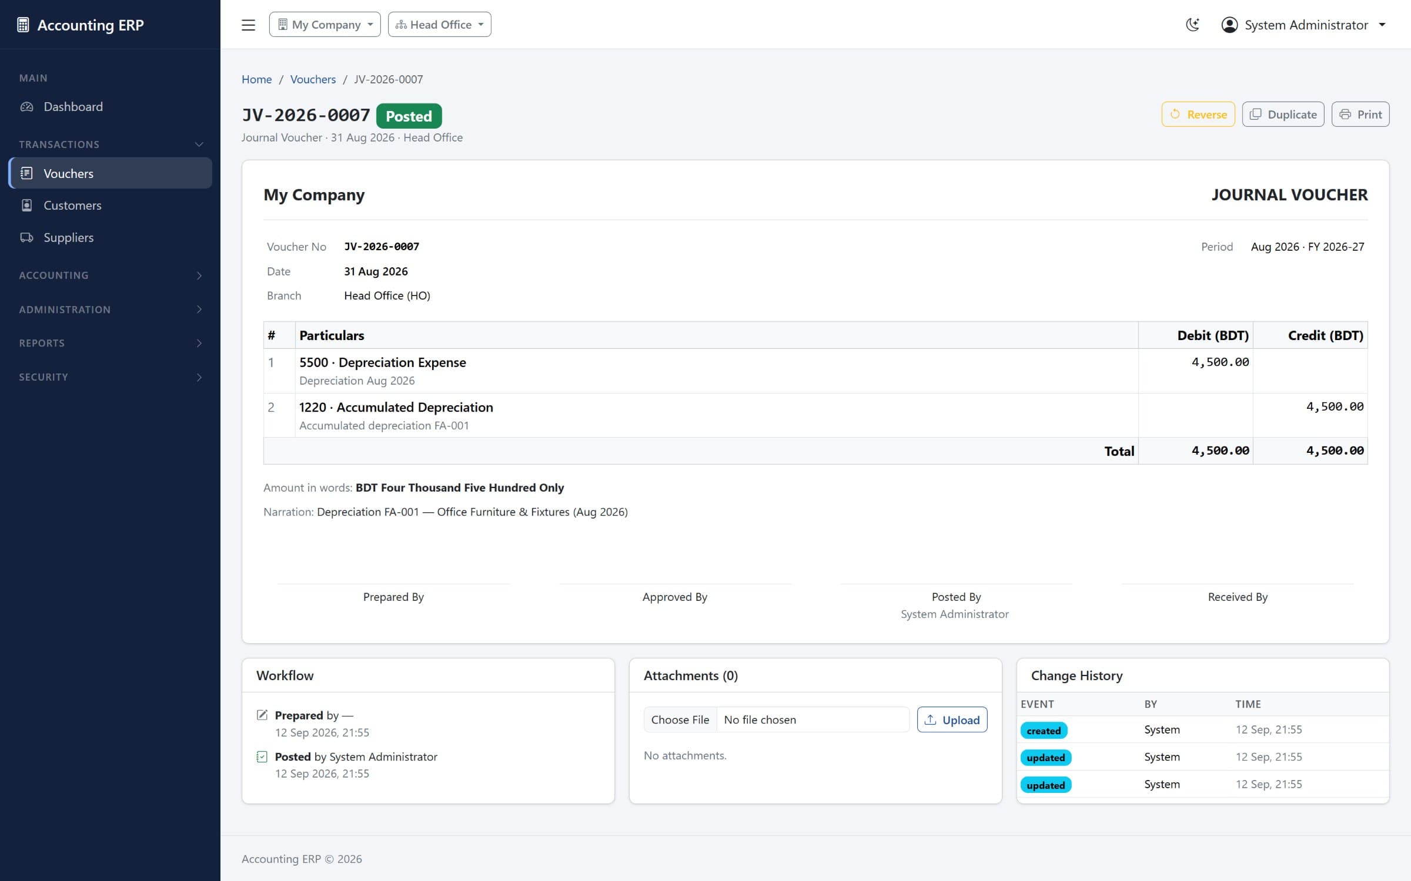
Task: Open Dashboard in the sidebar
Action: tap(111, 107)
